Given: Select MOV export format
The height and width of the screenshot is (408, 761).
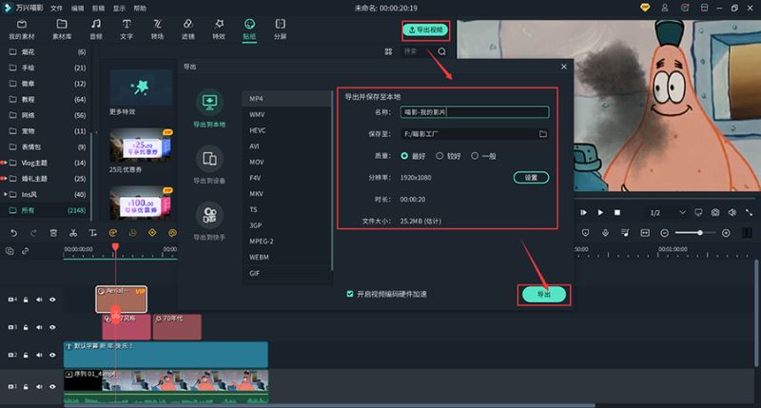Looking at the screenshot, I should pos(287,162).
